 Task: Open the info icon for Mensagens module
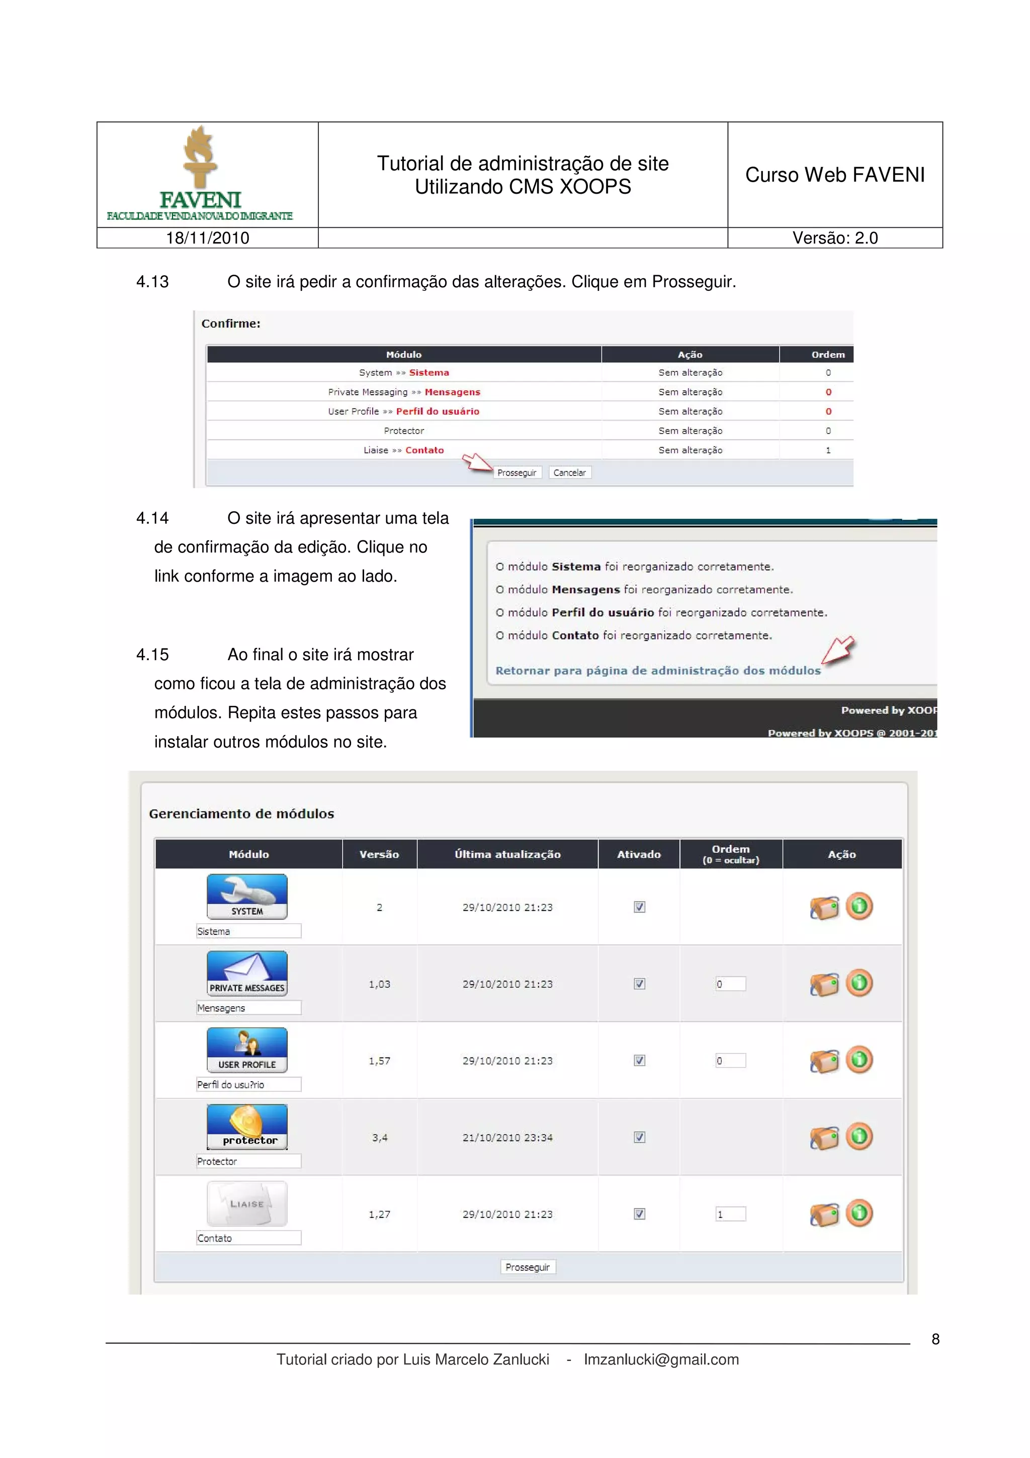click(x=860, y=983)
